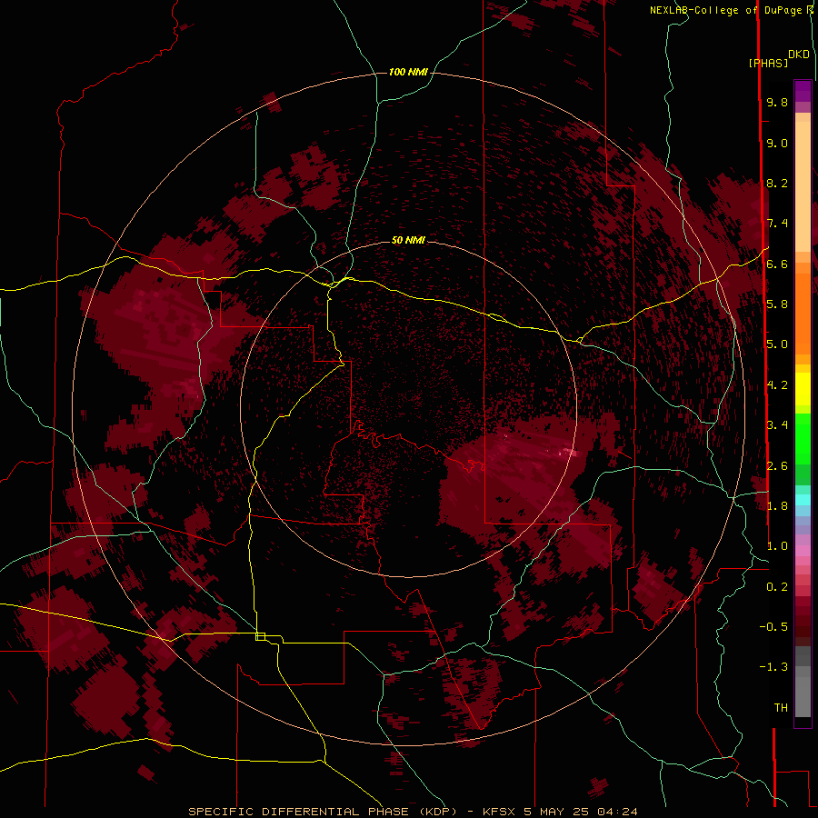The image size is (818, 818).
Task: Pick the solid orange colorbar segment
Action: tap(803, 313)
